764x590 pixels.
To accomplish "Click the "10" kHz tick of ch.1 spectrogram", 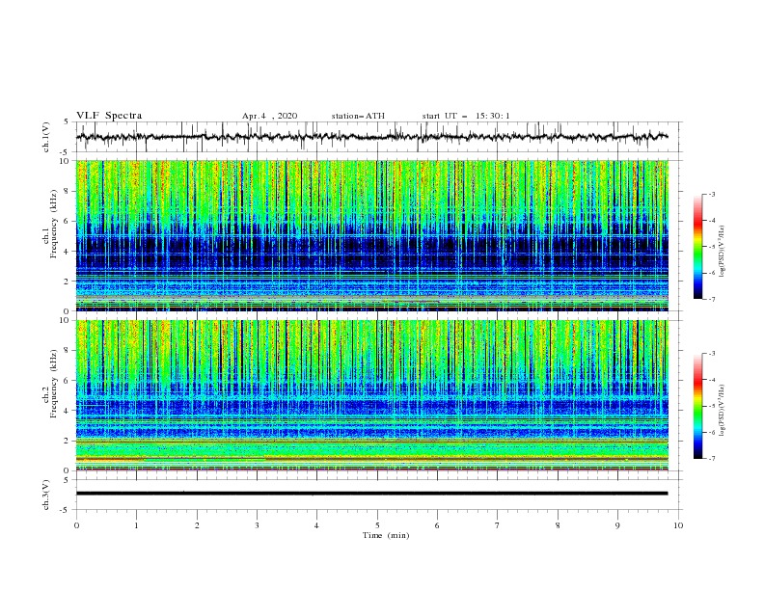I will [65, 161].
